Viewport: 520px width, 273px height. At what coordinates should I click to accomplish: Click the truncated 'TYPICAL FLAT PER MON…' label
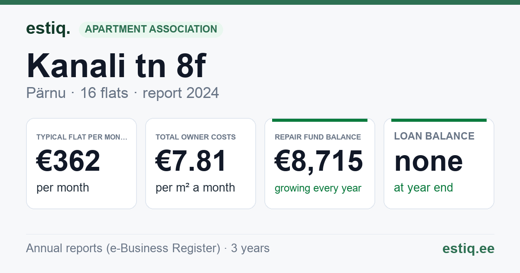tap(82, 137)
